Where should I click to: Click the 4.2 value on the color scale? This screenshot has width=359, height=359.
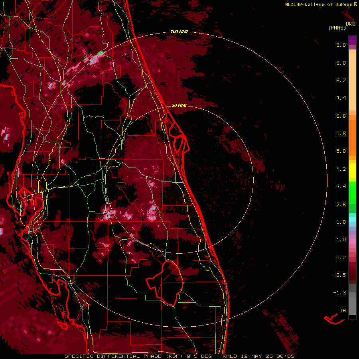click(341, 169)
